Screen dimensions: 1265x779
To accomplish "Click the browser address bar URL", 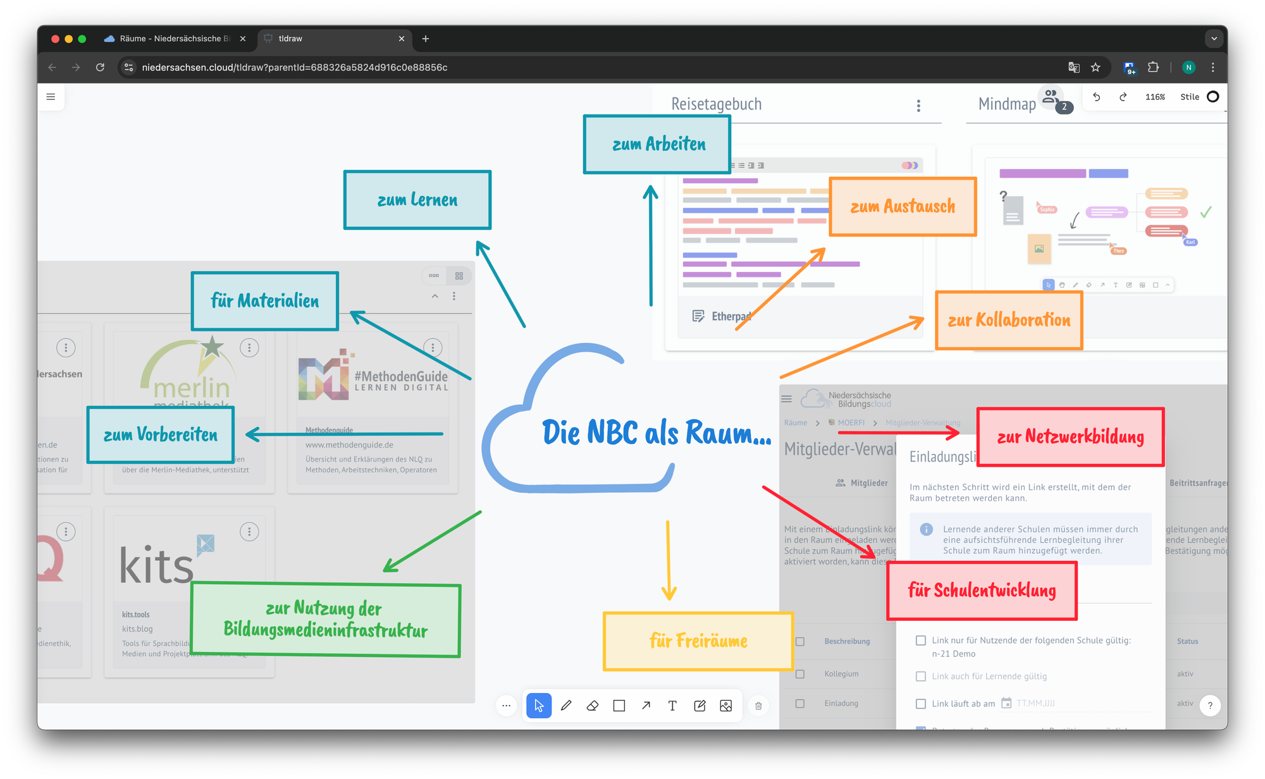I will [294, 67].
